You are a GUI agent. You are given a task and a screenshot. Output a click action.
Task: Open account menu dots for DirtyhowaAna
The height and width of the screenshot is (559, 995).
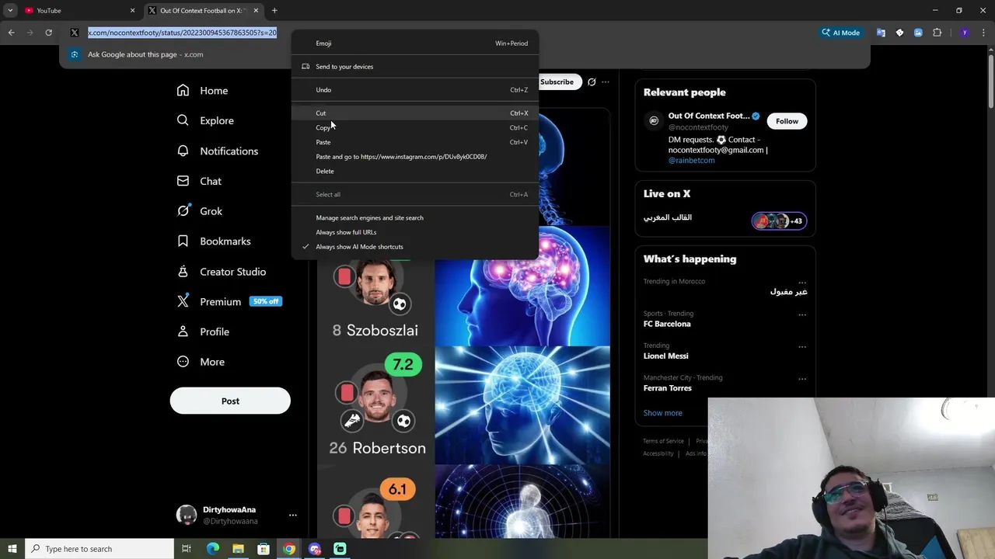coord(293,515)
